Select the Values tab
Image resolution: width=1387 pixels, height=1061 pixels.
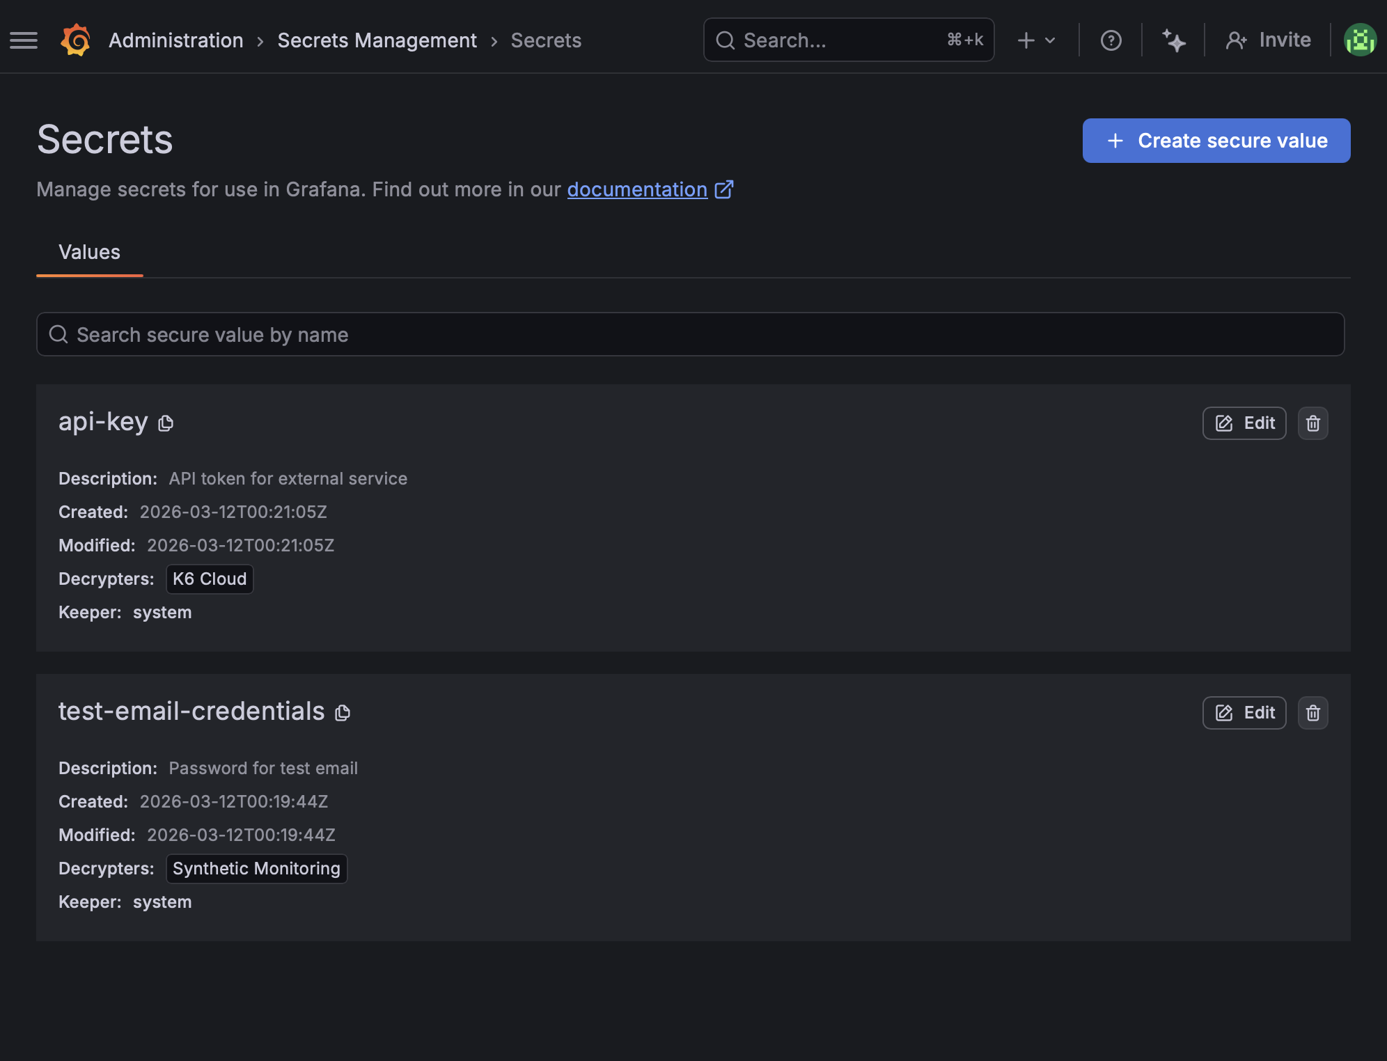pyautogui.click(x=89, y=252)
